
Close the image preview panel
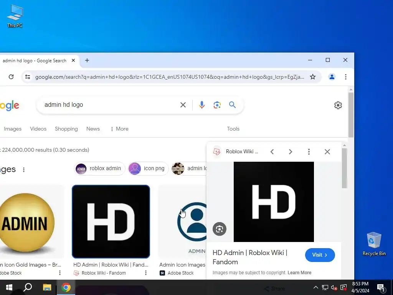click(327, 151)
